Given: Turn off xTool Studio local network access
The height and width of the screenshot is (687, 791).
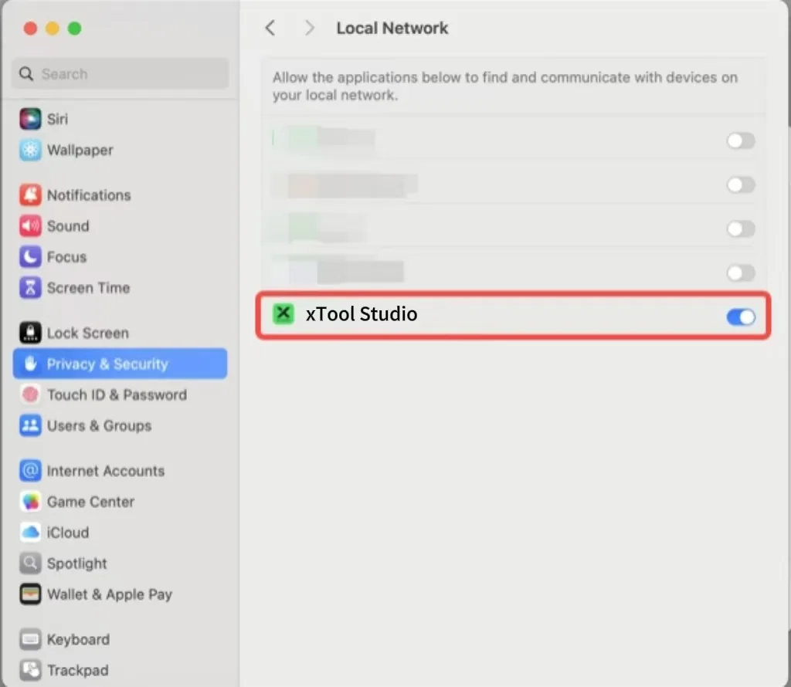Looking at the screenshot, I should (740, 316).
